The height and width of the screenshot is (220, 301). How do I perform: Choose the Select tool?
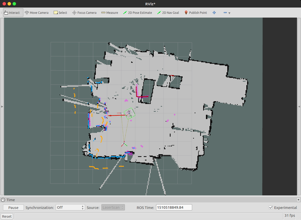60,13
